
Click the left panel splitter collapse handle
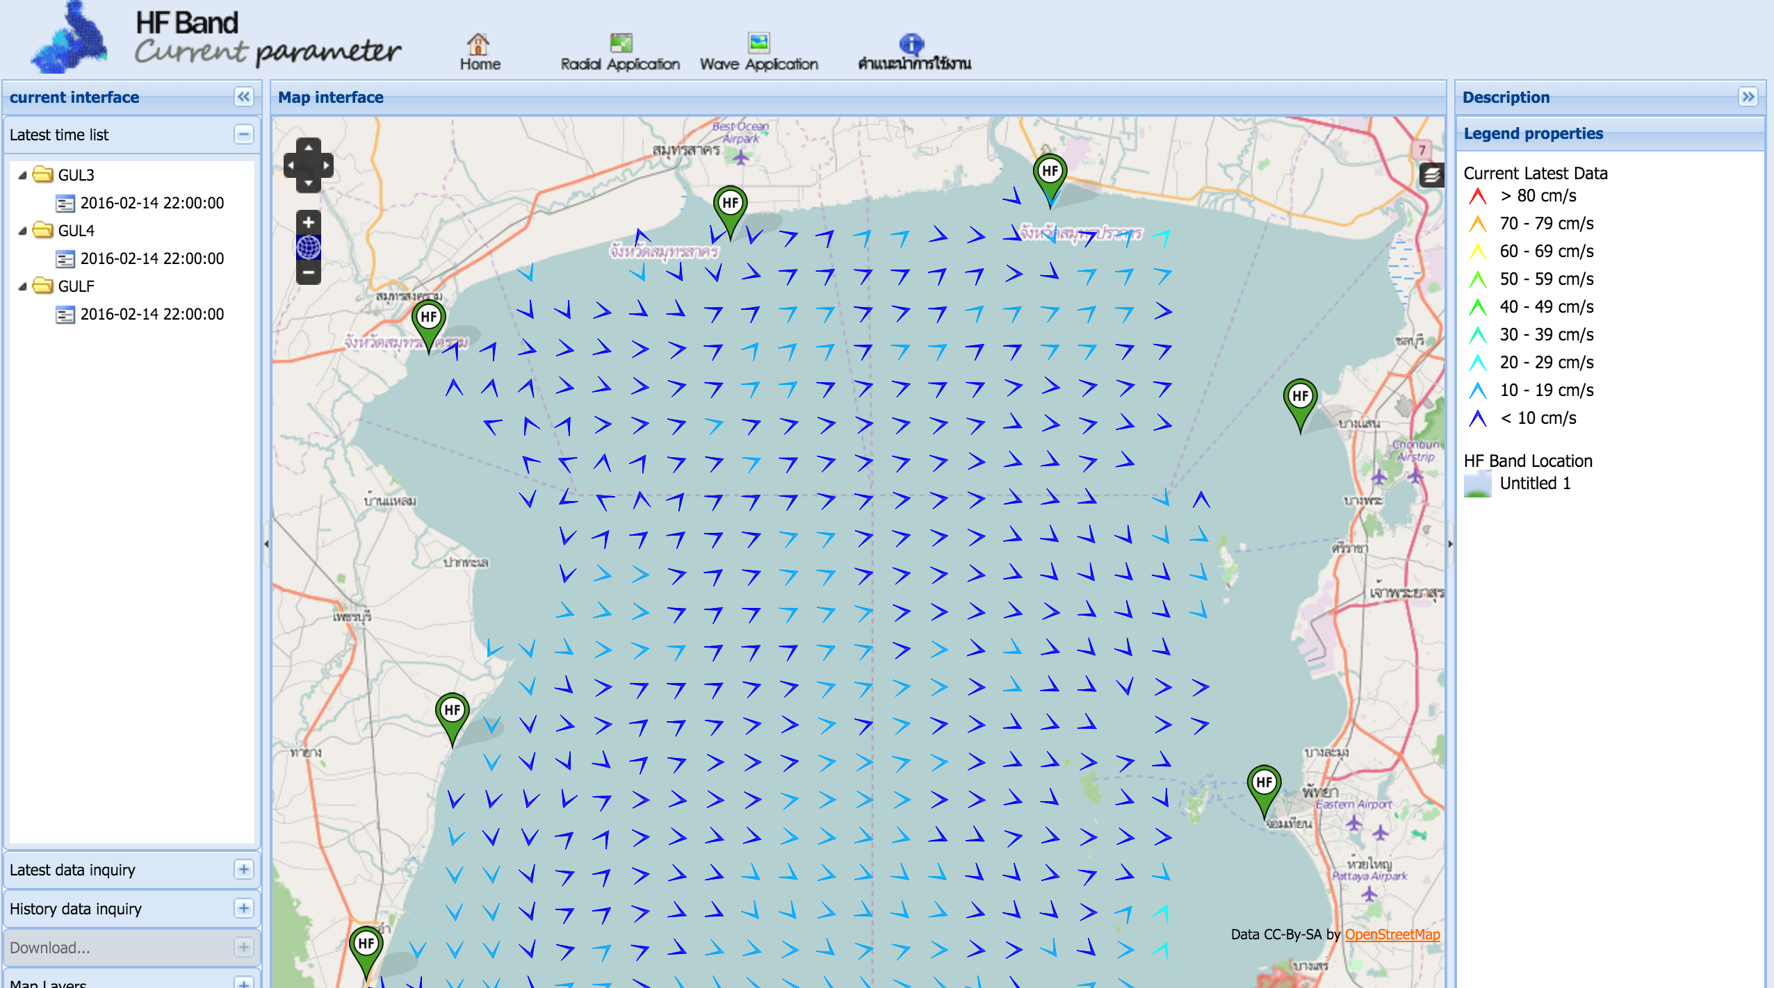click(266, 544)
